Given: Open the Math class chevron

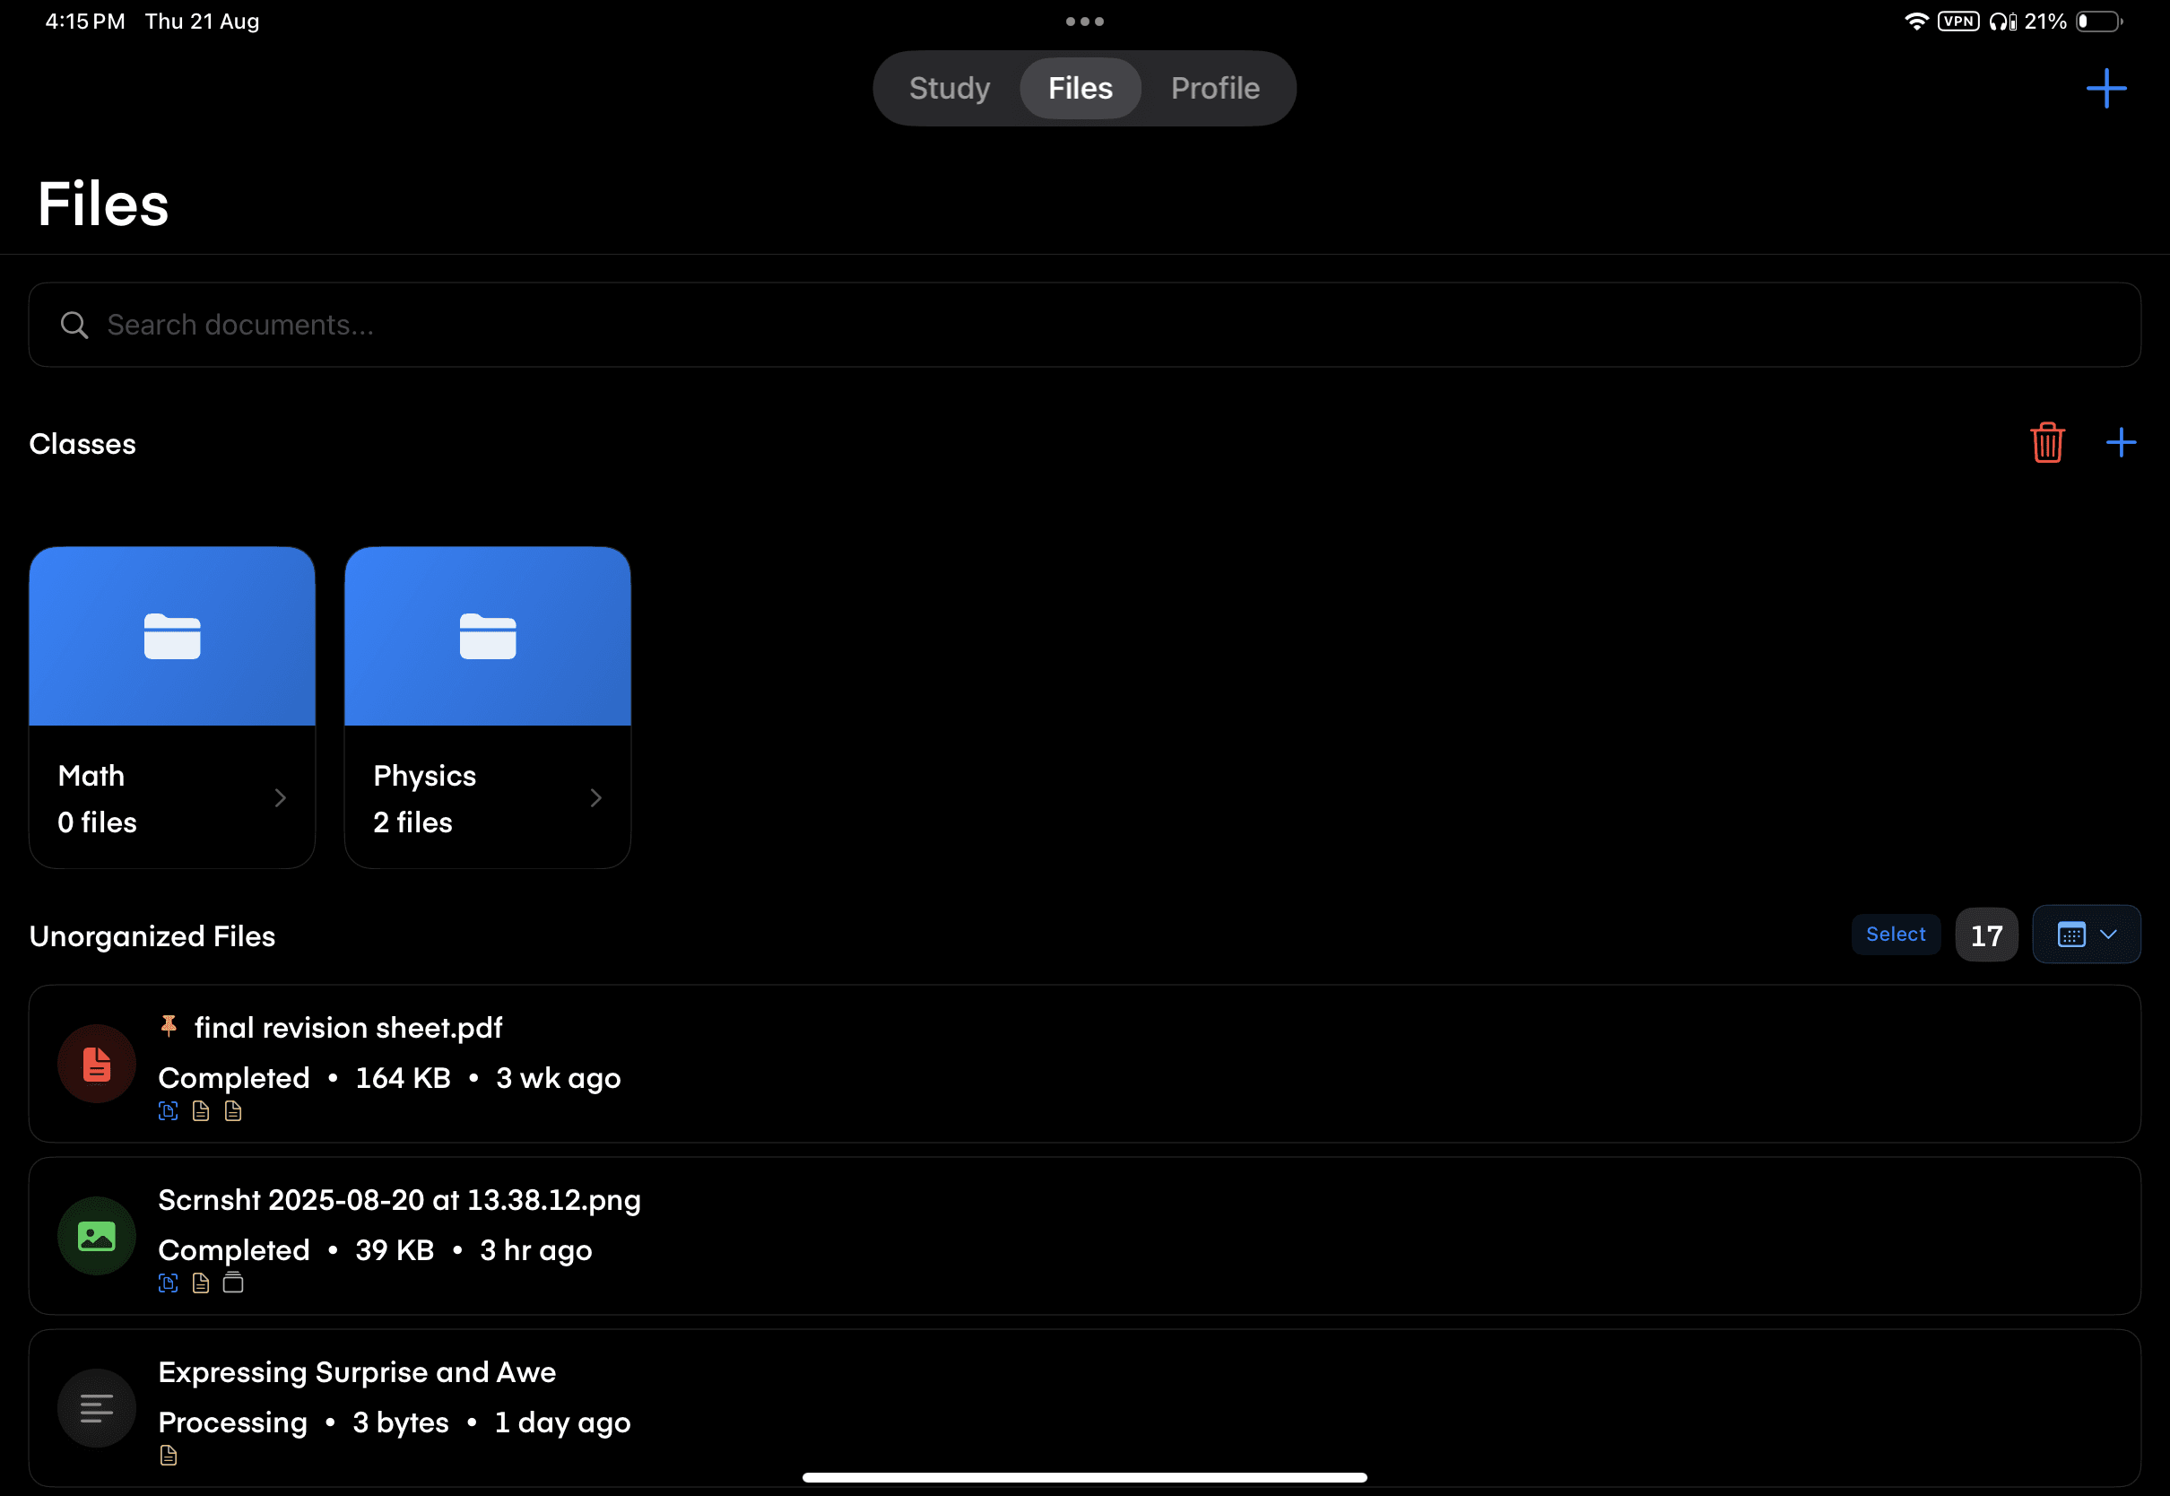Looking at the screenshot, I should [280, 797].
